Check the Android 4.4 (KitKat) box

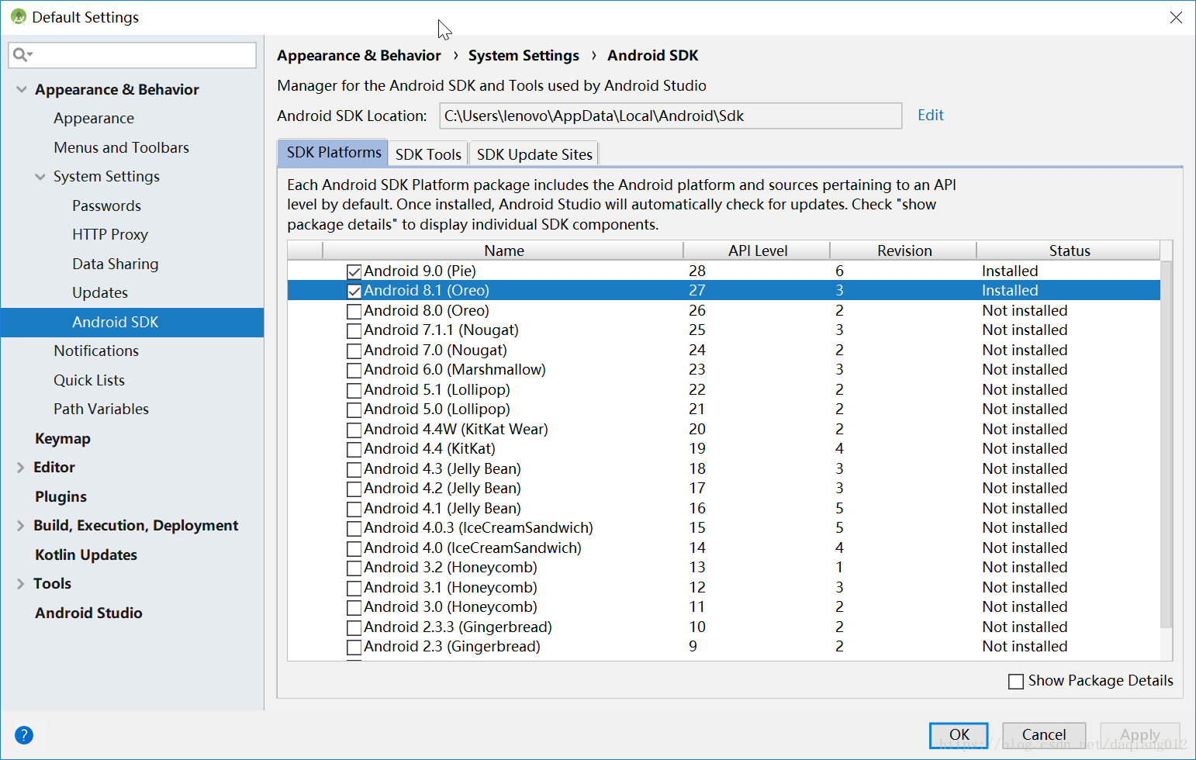click(x=354, y=448)
